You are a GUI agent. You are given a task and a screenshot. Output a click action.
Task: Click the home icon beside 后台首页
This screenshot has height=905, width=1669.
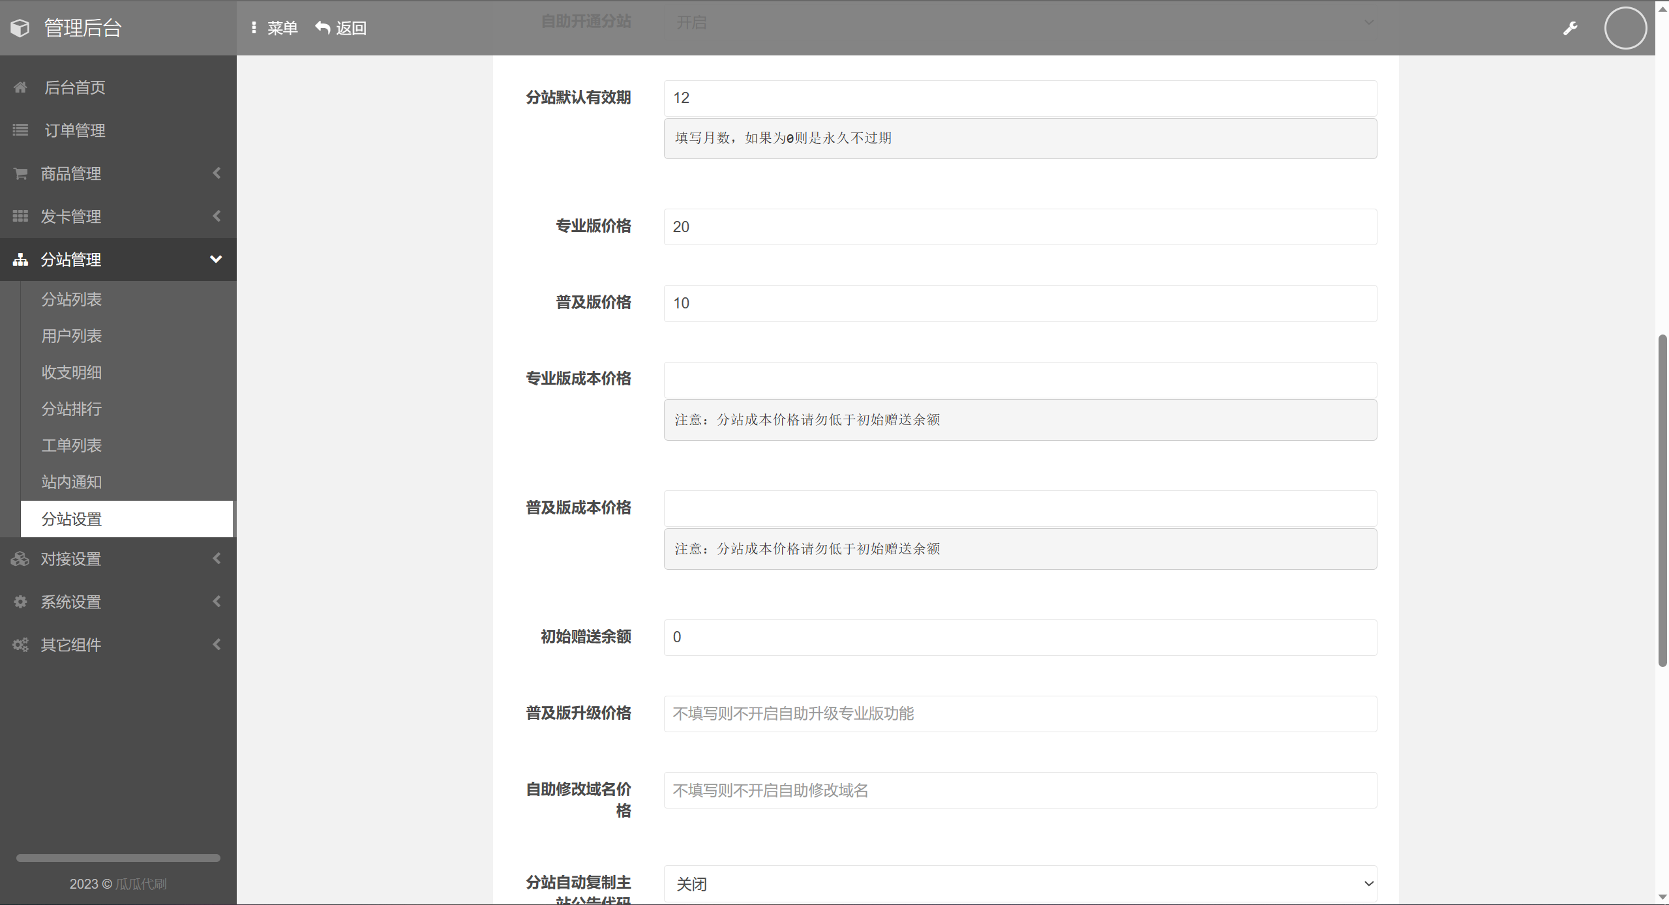point(20,87)
